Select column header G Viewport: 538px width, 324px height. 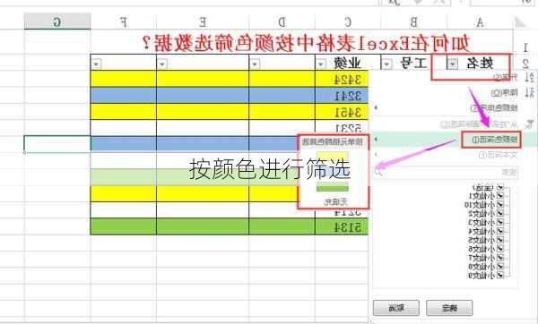57,21
